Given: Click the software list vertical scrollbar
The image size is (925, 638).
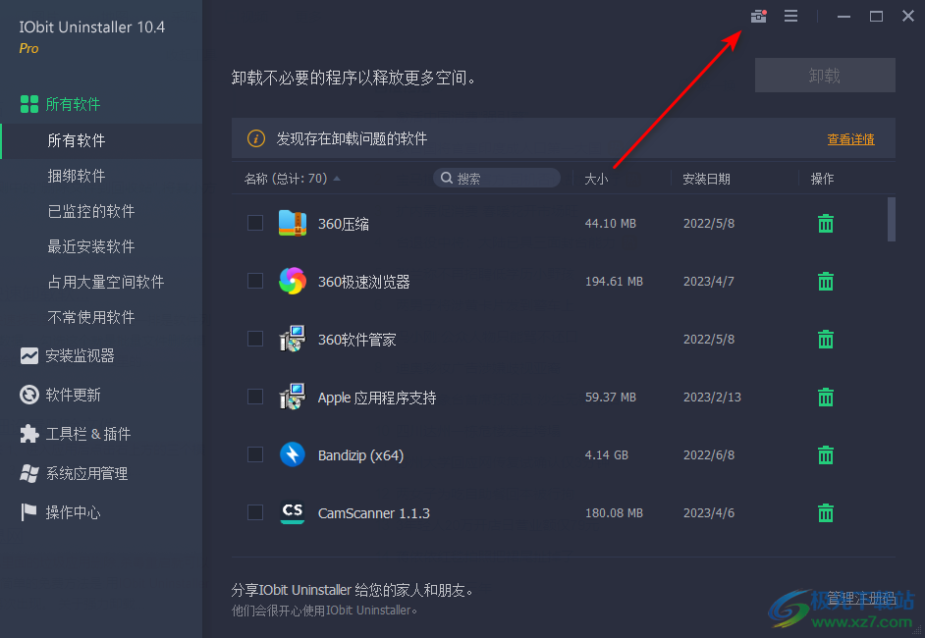Looking at the screenshot, I should (892, 219).
